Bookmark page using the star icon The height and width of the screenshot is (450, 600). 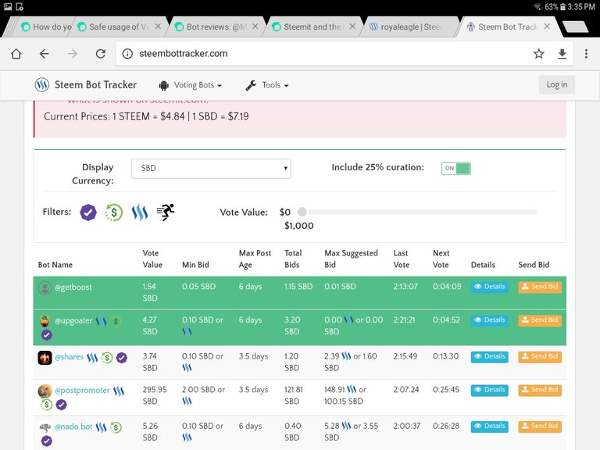pos(538,54)
